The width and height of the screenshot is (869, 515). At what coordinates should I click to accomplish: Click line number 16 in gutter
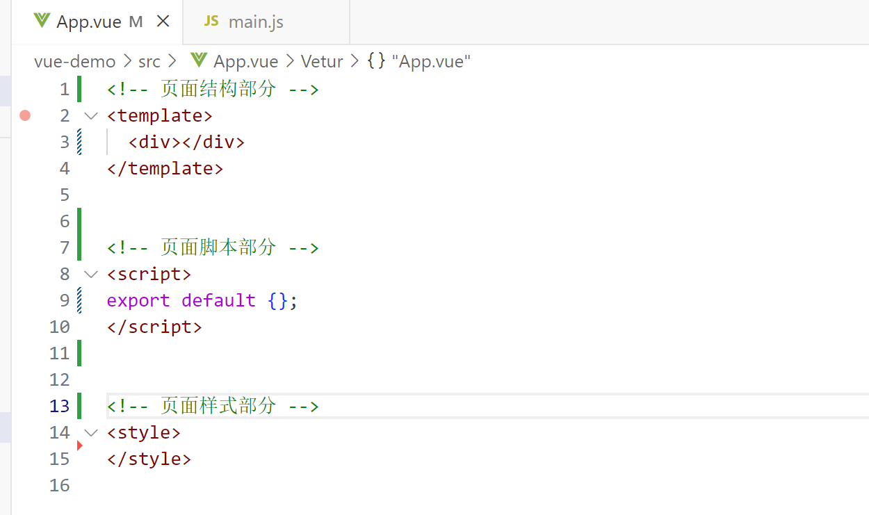60,485
